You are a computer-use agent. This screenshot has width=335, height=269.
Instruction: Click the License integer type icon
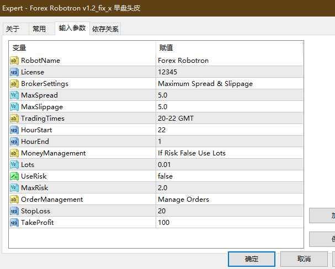pyautogui.click(x=14, y=72)
